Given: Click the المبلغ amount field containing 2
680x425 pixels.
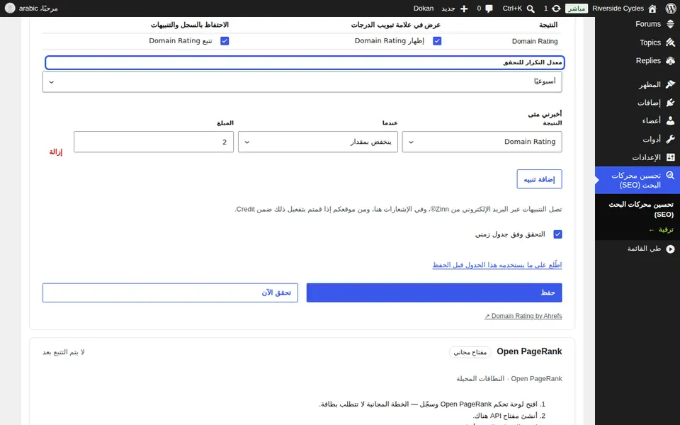Looking at the screenshot, I should [x=154, y=142].
